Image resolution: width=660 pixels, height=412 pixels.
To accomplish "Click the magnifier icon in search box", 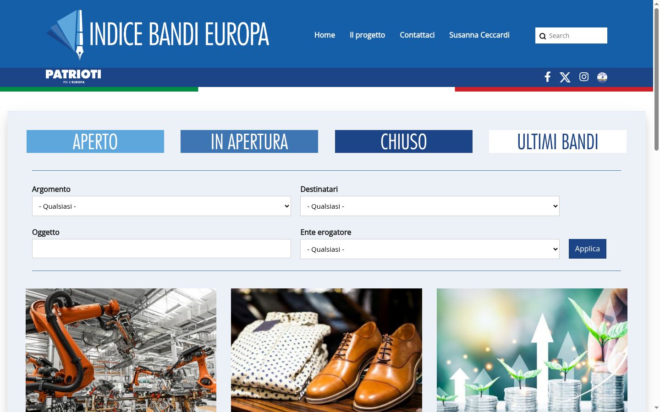I will tap(543, 36).
